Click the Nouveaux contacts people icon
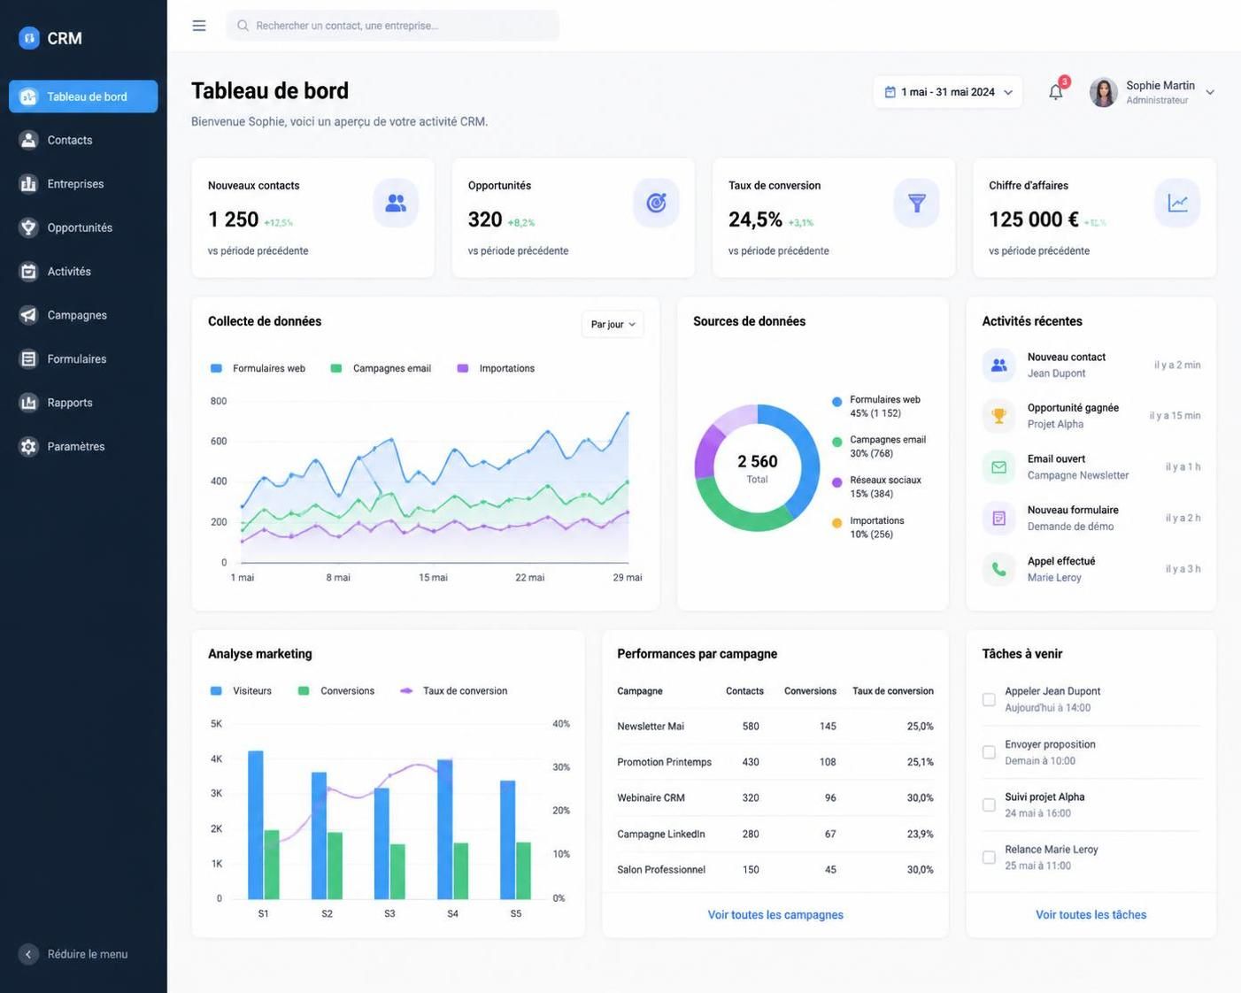The image size is (1241, 993). point(396,203)
